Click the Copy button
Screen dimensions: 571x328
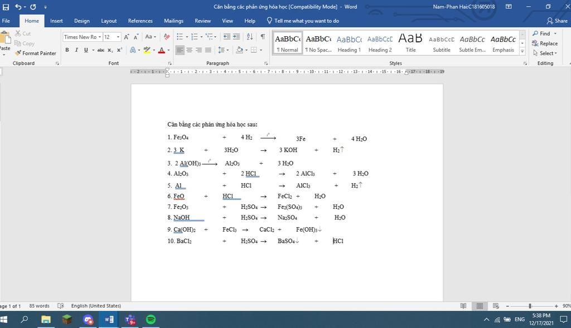(x=25, y=43)
